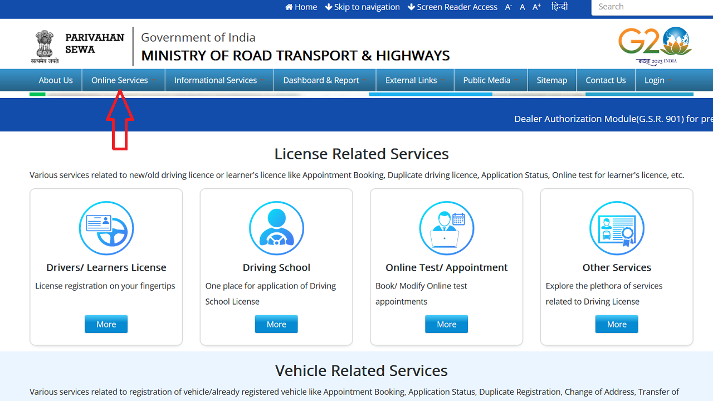
Task: Click the Screen Reader Access icon
Action: point(411,7)
